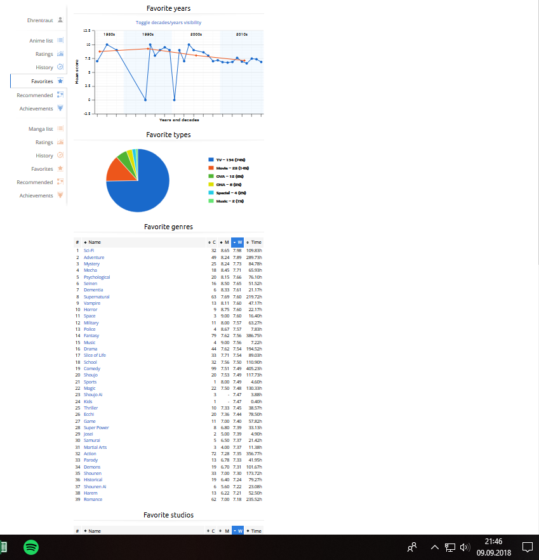Open the Sci-Fi genre link
The height and width of the screenshot is (560, 539).
[88, 251]
